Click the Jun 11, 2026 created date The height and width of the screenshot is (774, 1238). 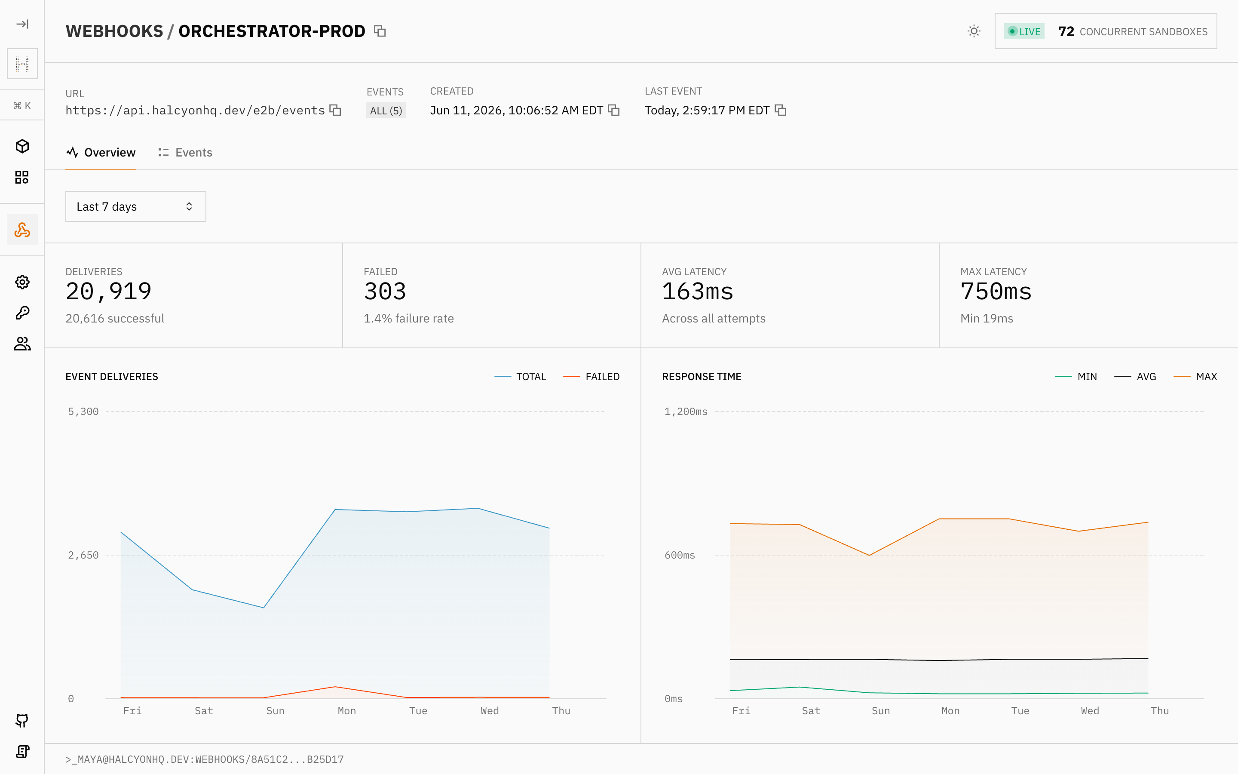516,110
